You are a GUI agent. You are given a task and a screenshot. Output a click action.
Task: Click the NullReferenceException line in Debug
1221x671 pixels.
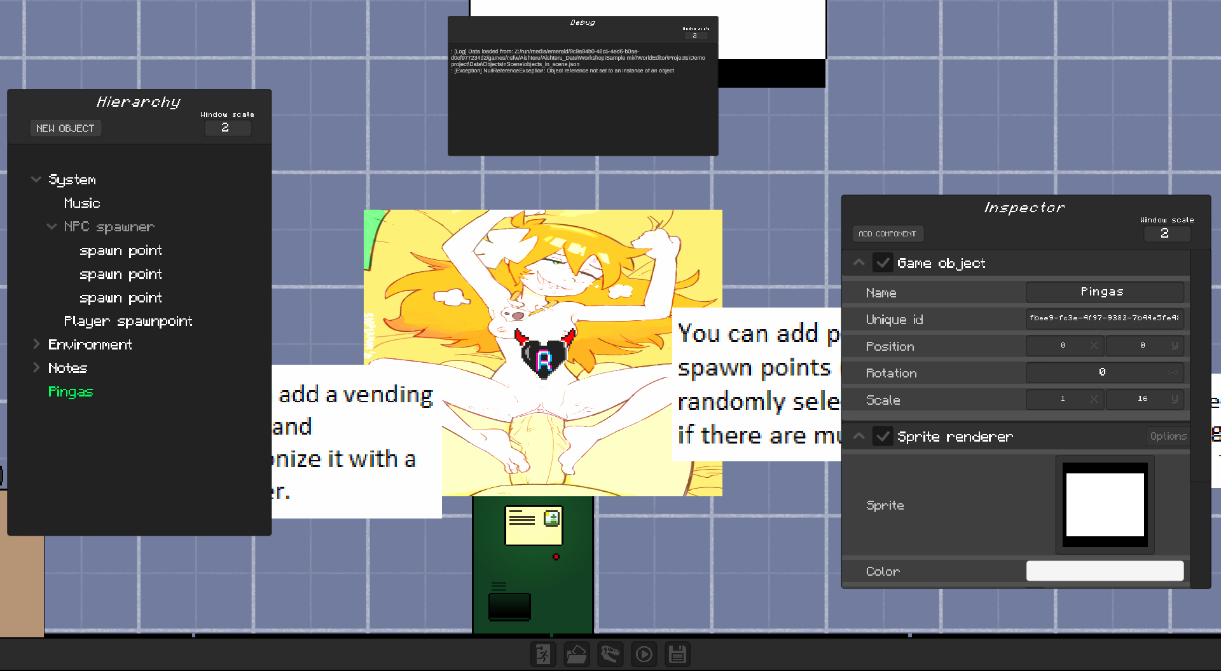coord(563,71)
